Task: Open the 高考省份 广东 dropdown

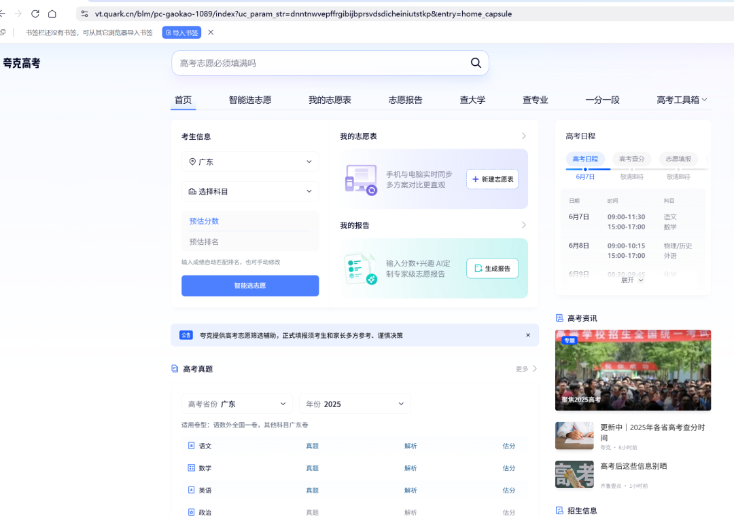Action: [237, 404]
